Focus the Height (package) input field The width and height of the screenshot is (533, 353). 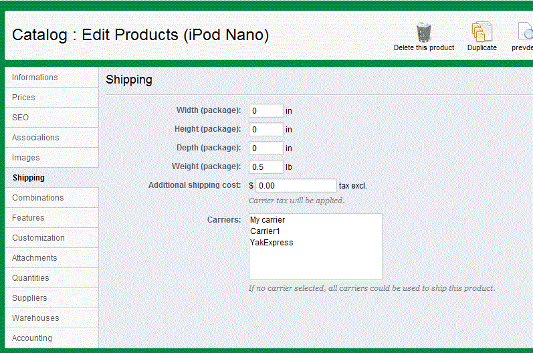266,130
